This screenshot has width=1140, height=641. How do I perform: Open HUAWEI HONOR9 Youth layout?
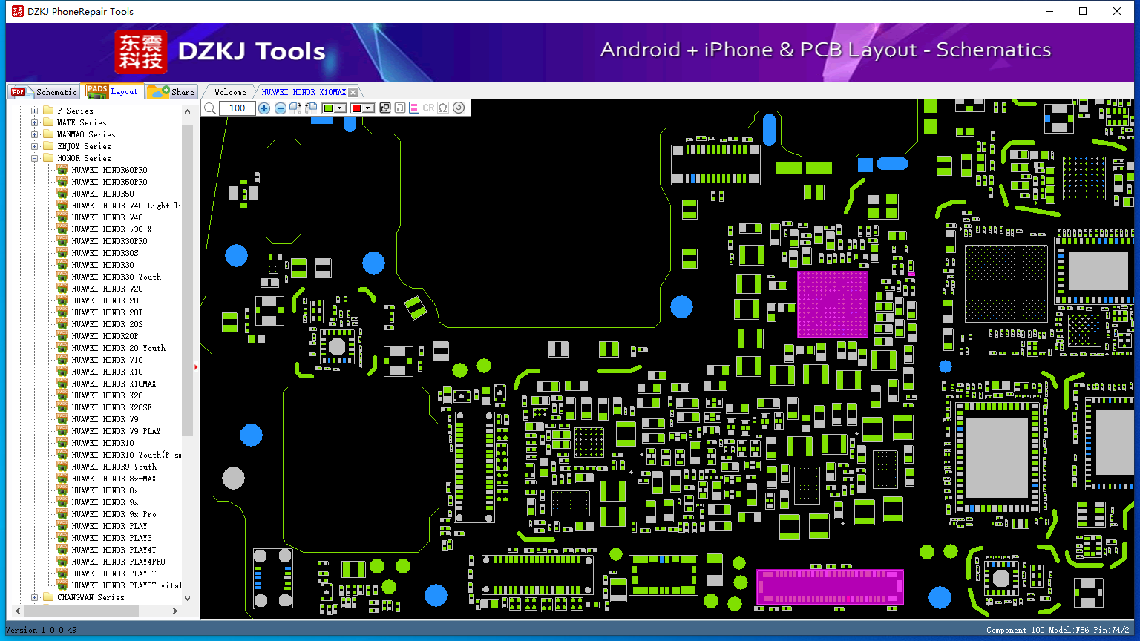(114, 467)
